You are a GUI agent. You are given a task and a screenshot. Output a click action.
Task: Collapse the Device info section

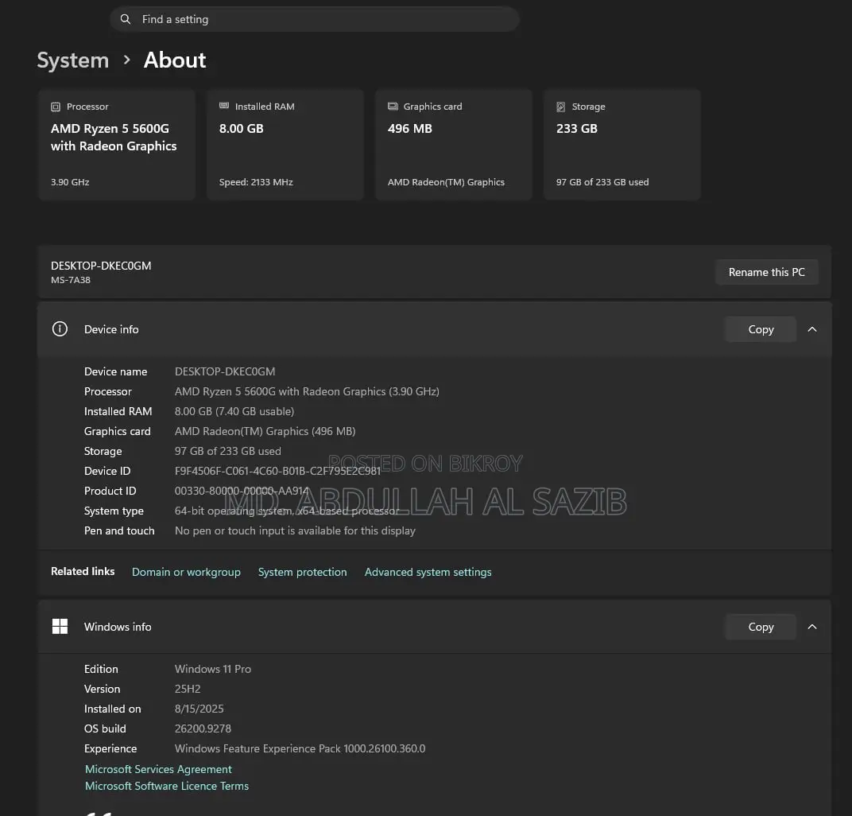[812, 329]
